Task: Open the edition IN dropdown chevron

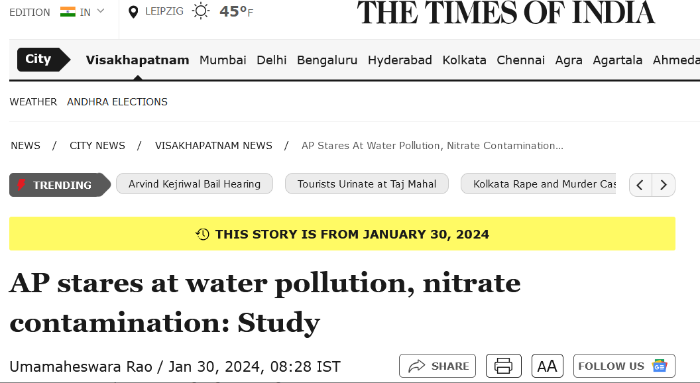Action: pyautogui.click(x=101, y=11)
